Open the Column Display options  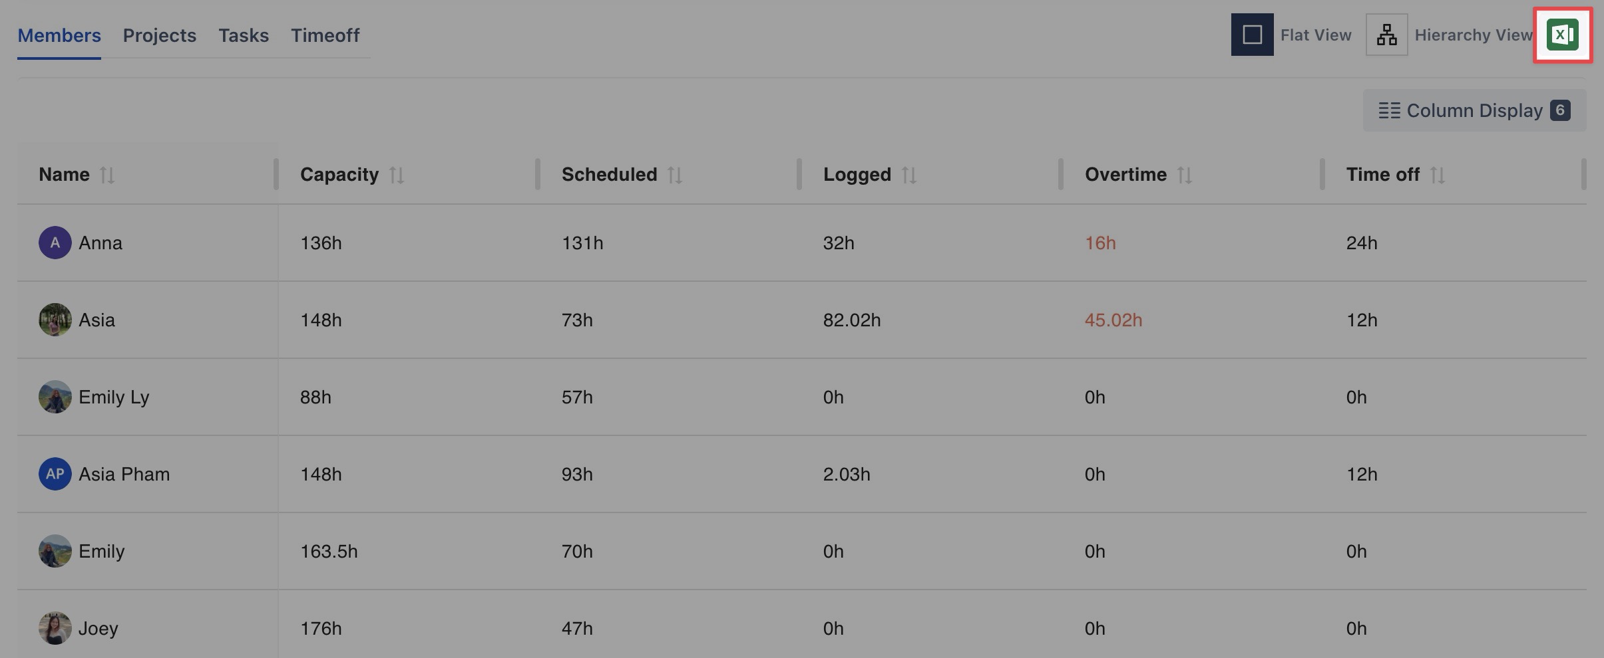tap(1474, 110)
